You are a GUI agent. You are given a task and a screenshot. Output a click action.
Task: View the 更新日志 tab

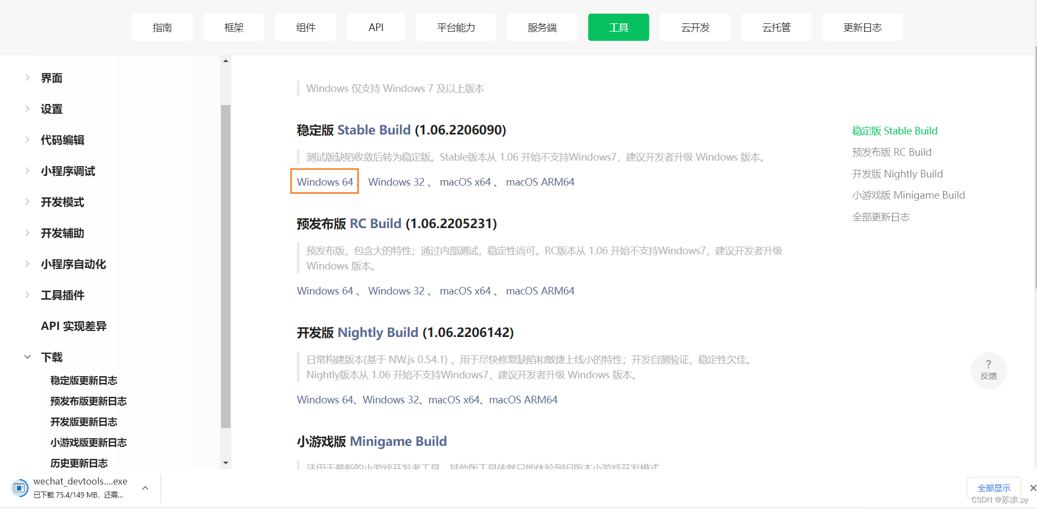[862, 27]
